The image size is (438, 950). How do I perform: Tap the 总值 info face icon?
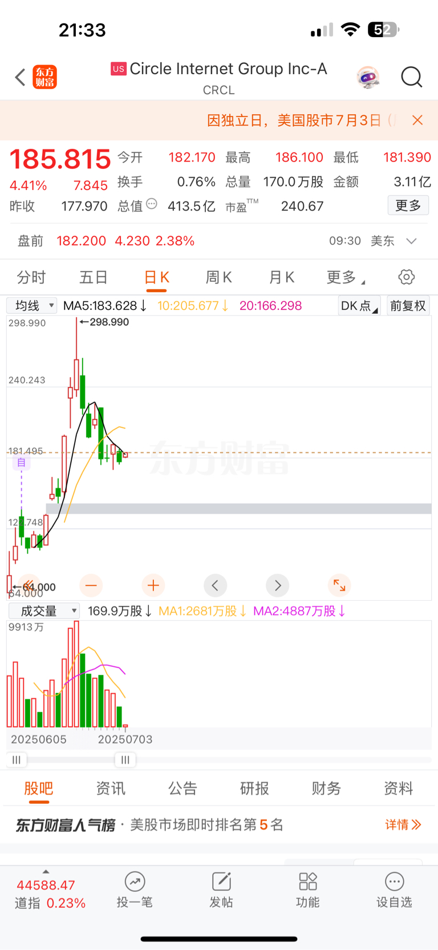point(152,204)
